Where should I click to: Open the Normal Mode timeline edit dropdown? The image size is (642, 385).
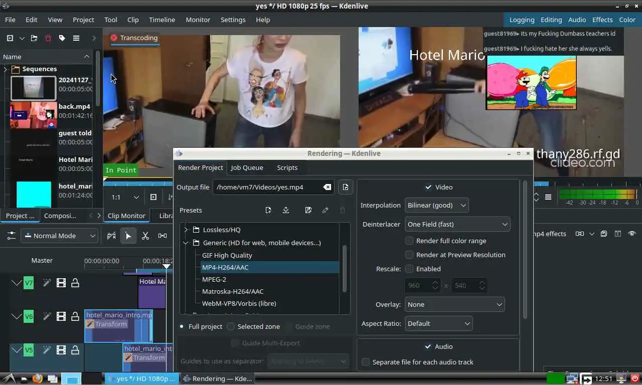pyautogui.click(x=59, y=236)
